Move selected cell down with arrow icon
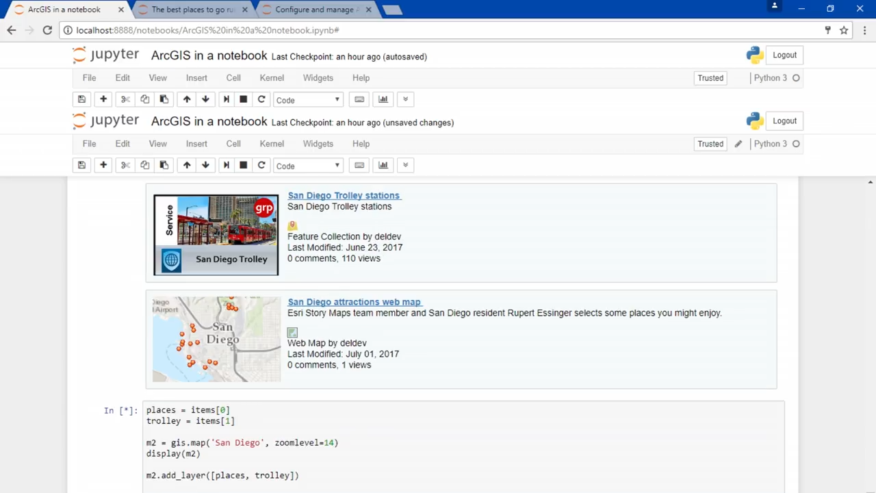This screenshot has width=876, height=493. point(205,165)
